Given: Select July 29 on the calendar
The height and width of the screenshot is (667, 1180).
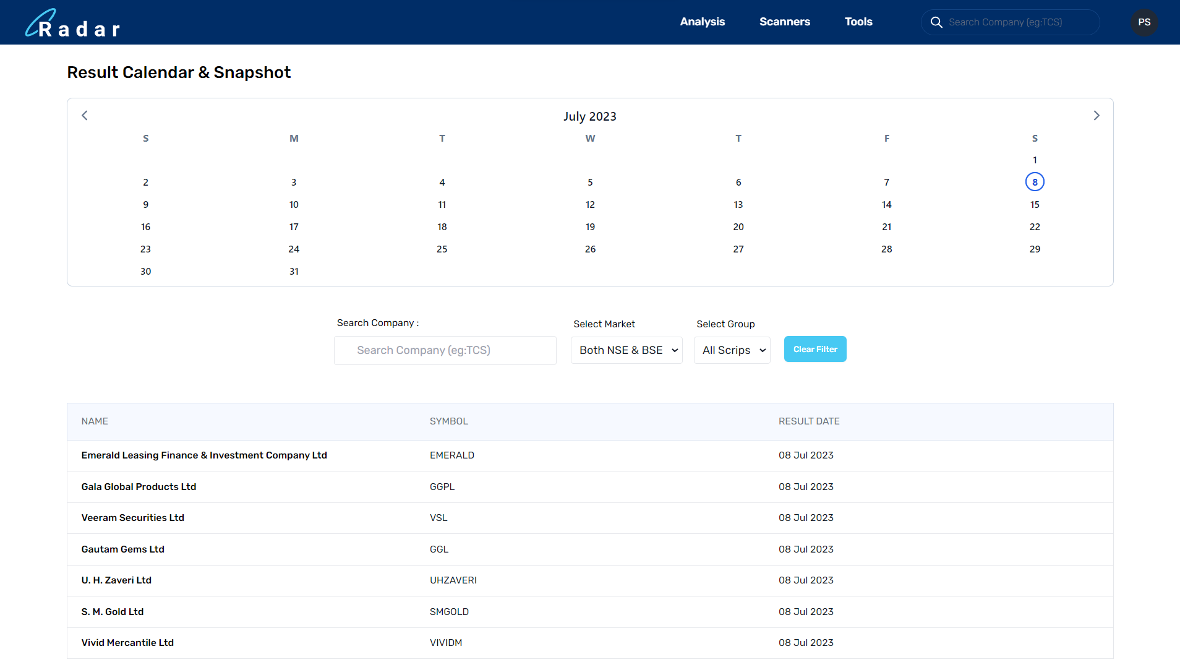Looking at the screenshot, I should click(x=1035, y=249).
